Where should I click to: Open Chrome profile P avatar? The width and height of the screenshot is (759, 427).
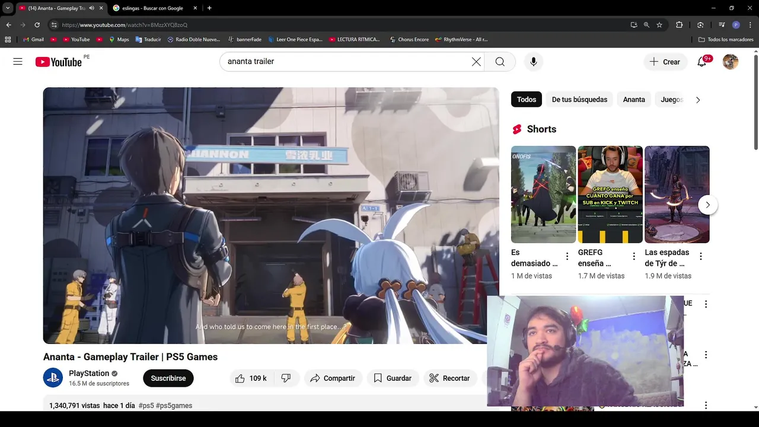pos(736,25)
